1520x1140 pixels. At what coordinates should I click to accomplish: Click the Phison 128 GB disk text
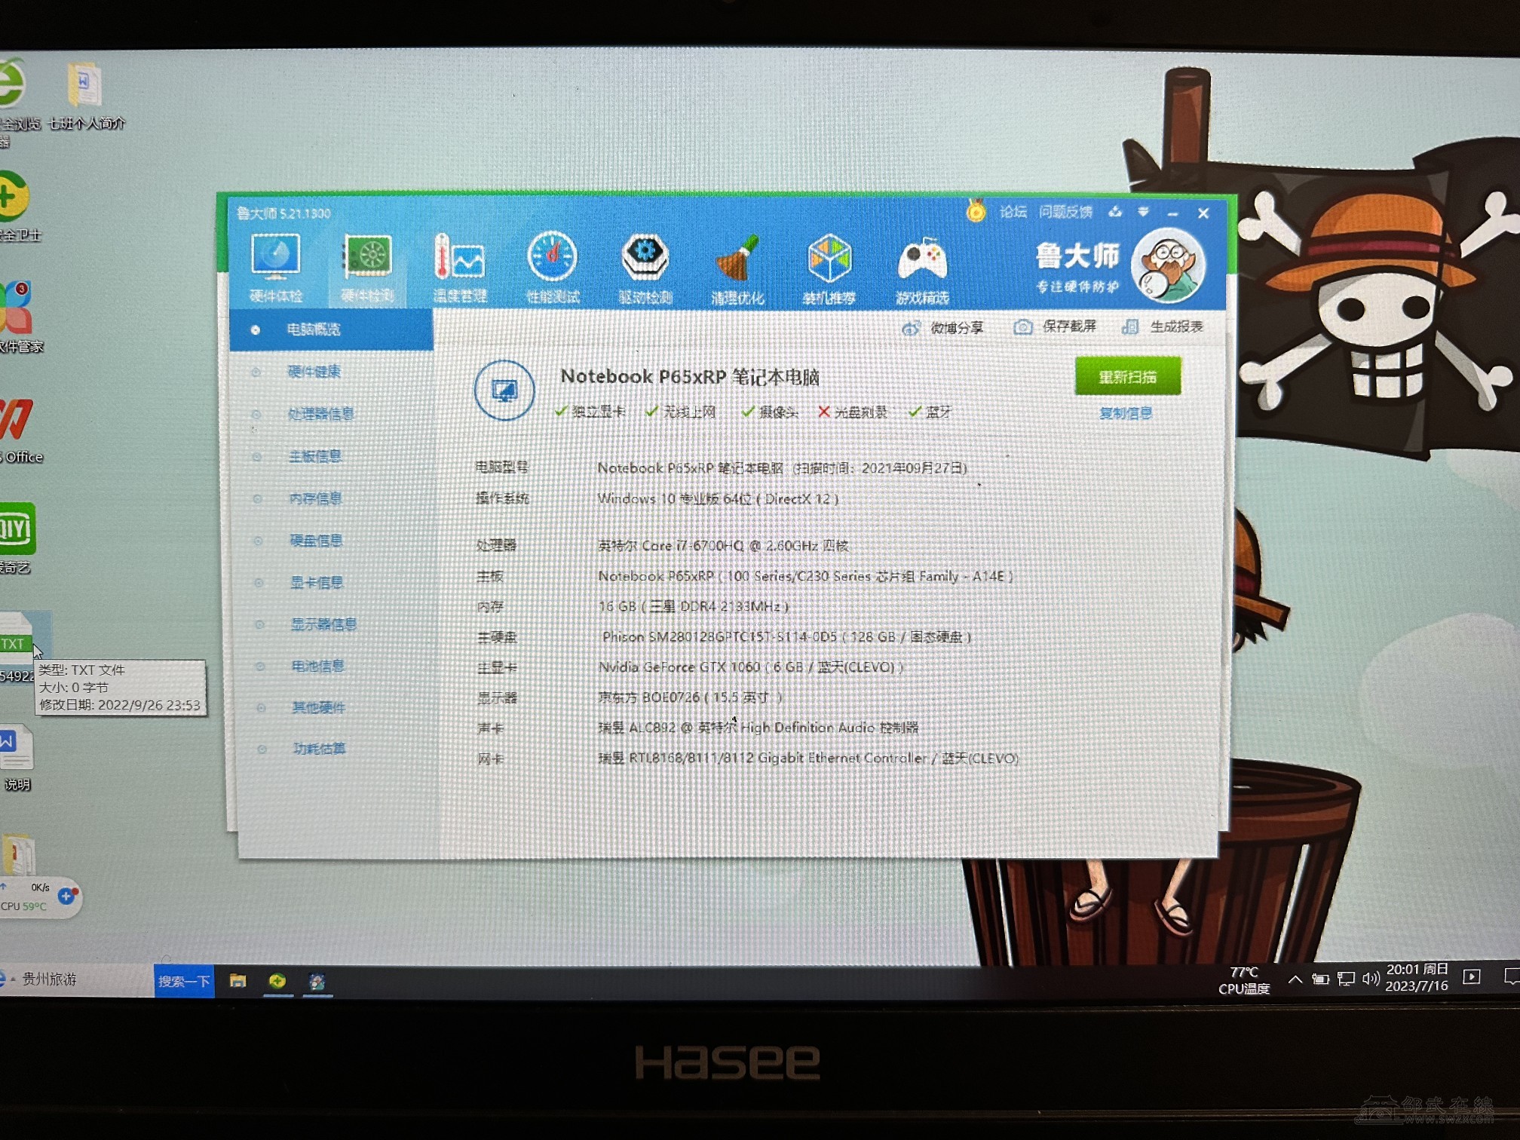[786, 637]
